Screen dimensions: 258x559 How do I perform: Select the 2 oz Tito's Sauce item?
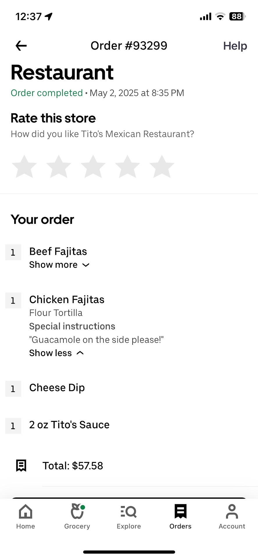point(69,425)
